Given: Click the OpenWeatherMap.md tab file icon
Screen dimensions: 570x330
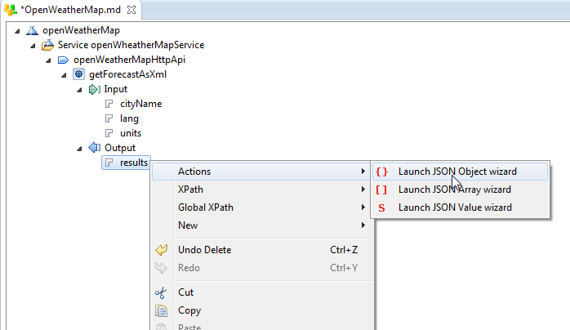Looking at the screenshot, I should coord(11,10).
